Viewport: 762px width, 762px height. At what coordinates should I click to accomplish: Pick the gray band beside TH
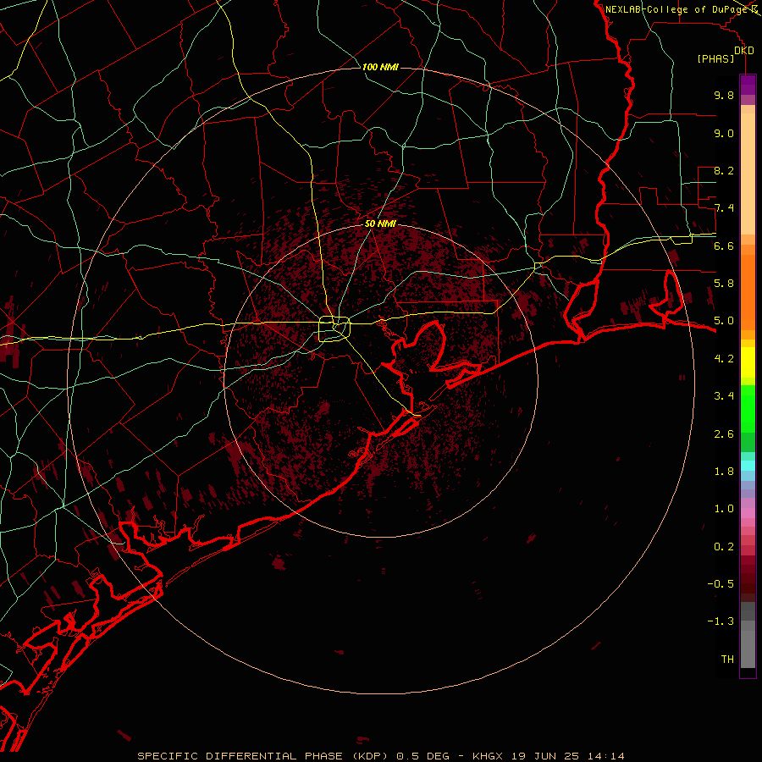(748, 650)
